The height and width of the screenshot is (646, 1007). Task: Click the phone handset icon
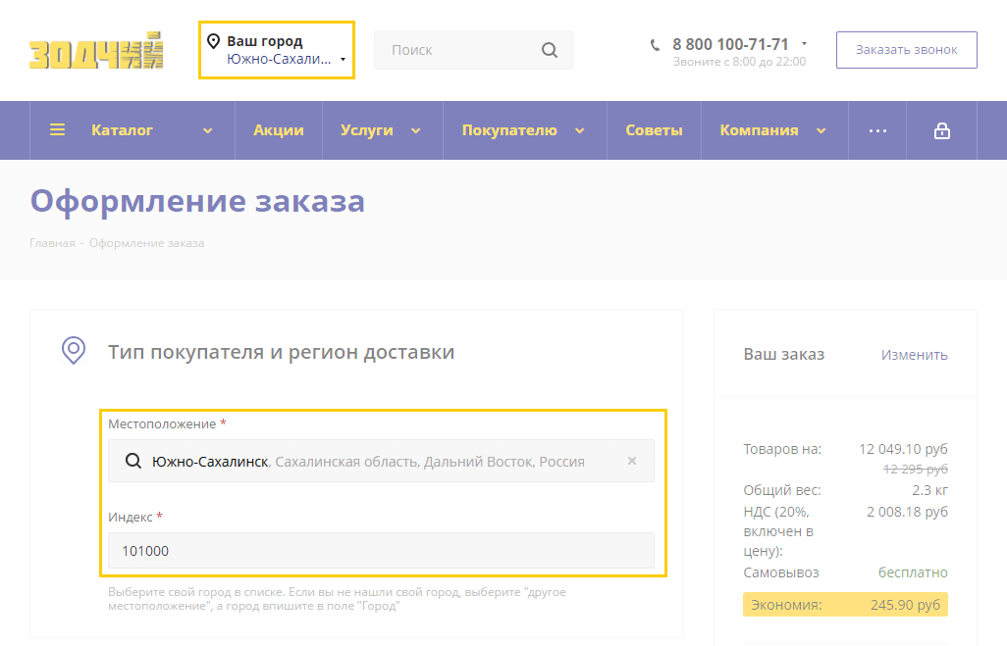pos(655,45)
